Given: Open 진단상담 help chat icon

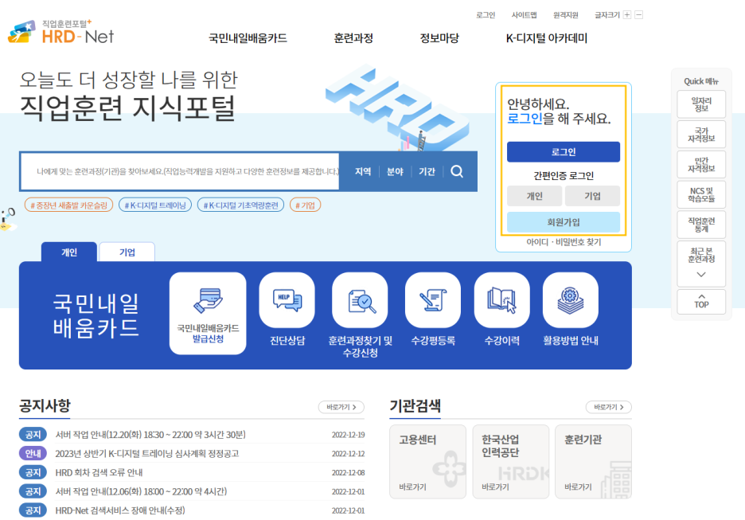Looking at the screenshot, I should 287,300.
